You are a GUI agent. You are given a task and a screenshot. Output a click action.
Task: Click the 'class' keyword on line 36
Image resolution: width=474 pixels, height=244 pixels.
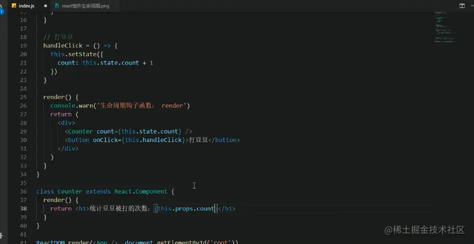[x=45, y=191]
